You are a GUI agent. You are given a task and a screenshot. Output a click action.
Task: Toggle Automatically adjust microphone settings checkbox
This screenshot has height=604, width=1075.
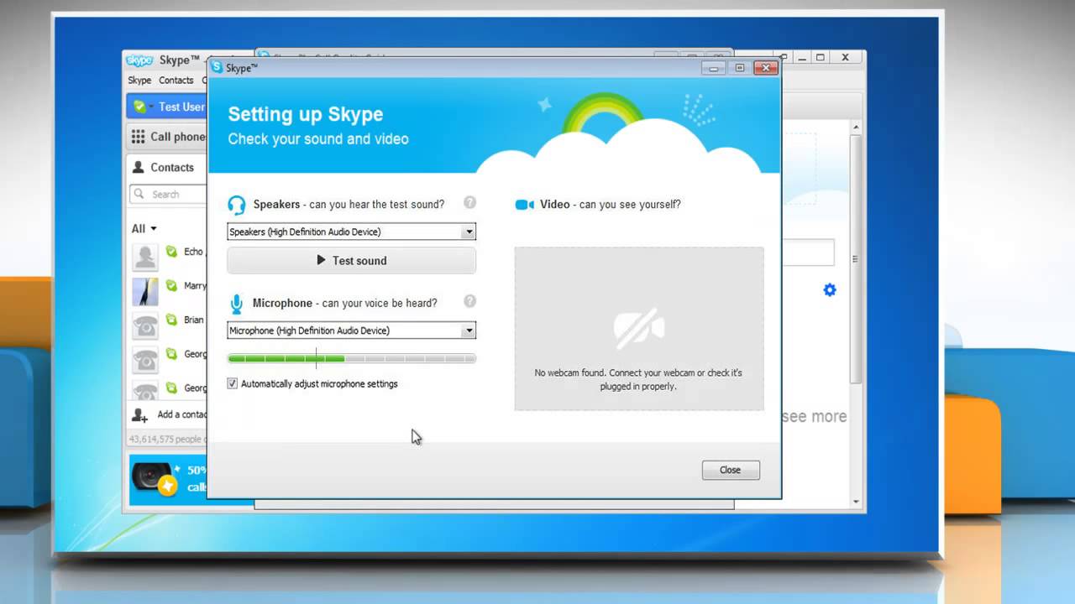pyautogui.click(x=233, y=383)
